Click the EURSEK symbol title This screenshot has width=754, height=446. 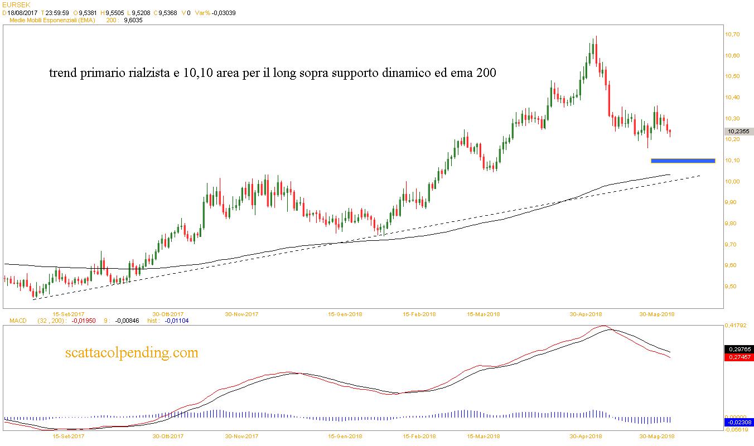pos(14,4)
